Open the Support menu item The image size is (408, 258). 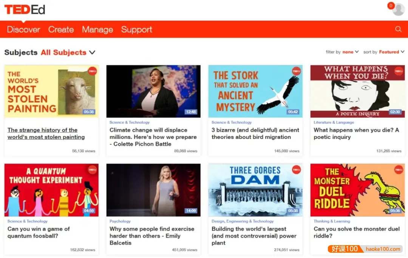(x=137, y=29)
